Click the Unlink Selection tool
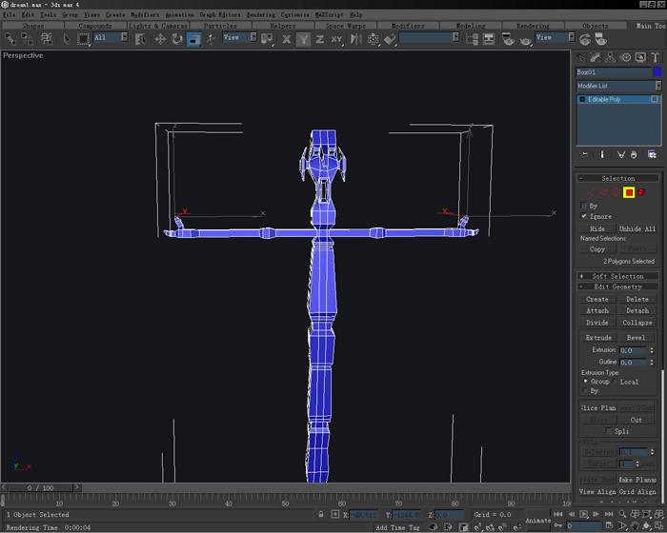 (x=28, y=39)
